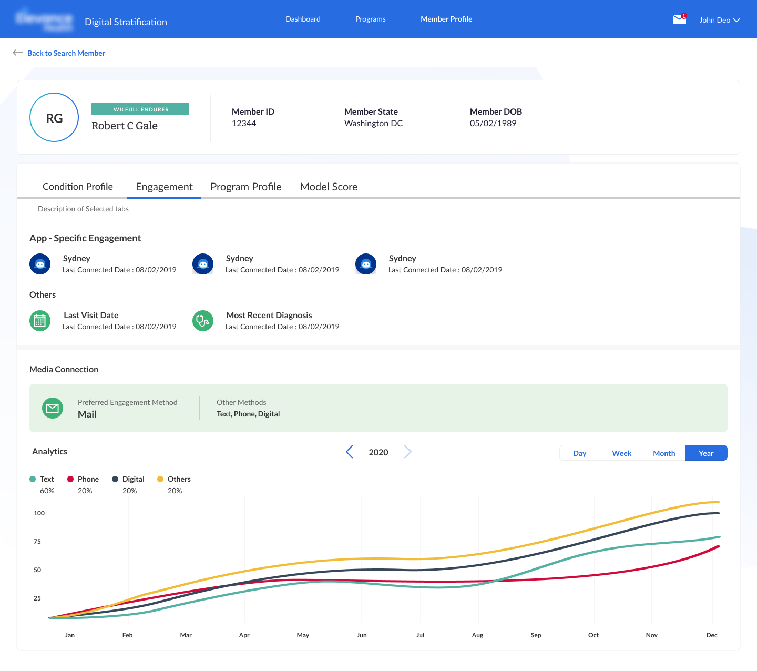
Task: Click the Mail engagement method icon
Action: point(53,408)
